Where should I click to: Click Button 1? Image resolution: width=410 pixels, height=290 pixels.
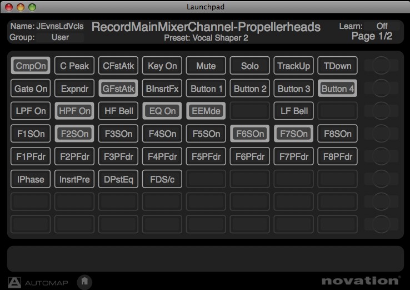[x=206, y=89]
